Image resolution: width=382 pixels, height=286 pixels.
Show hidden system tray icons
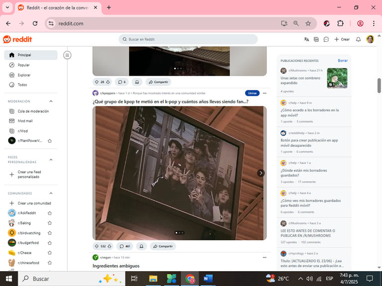click(x=300, y=279)
